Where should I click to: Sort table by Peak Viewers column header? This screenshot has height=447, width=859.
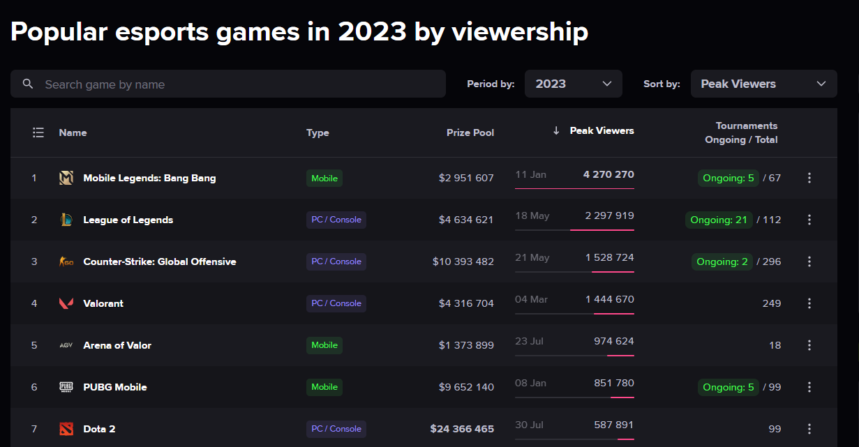tap(602, 131)
